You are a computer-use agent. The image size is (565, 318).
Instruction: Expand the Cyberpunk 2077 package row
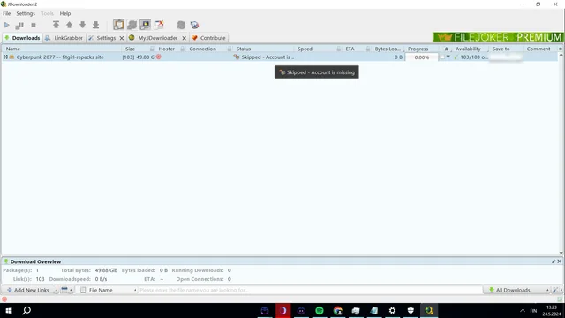tap(5, 57)
